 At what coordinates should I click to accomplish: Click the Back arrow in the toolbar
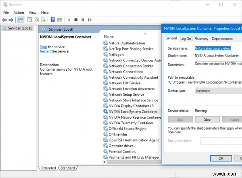(4, 19)
